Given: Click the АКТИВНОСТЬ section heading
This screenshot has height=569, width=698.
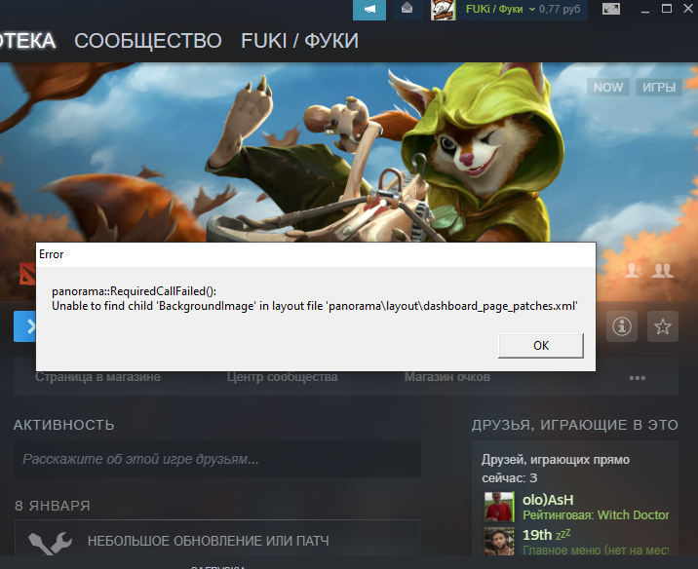Looking at the screenshot, I should tap(64, 426).
